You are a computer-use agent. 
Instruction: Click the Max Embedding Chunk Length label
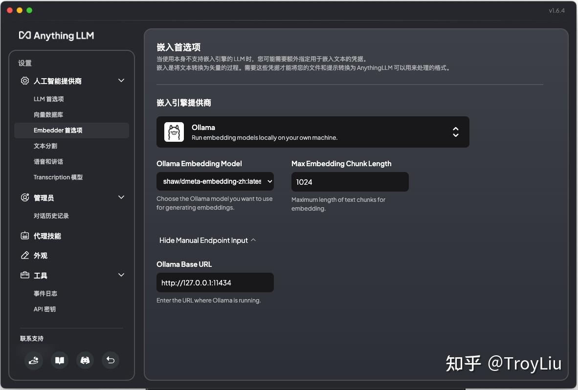point(341,164)
